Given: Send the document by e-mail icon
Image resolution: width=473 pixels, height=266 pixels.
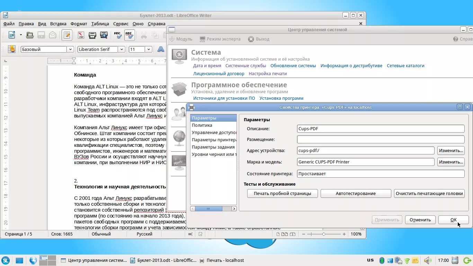Looking at the screenshot, I should (53, 35).
